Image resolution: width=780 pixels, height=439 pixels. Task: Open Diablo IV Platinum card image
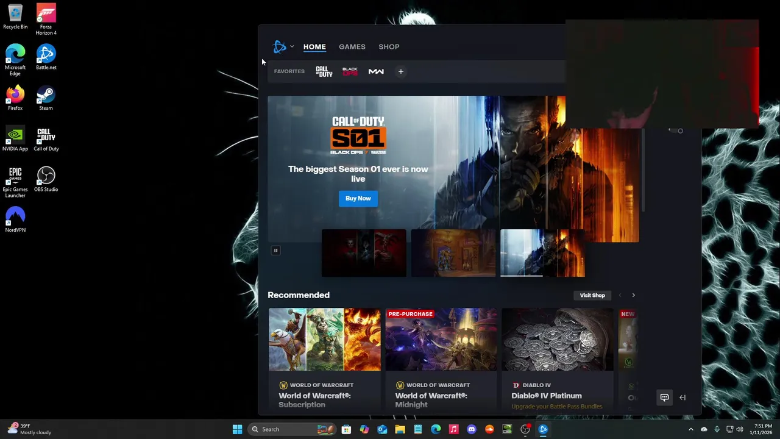pos(558,340)
